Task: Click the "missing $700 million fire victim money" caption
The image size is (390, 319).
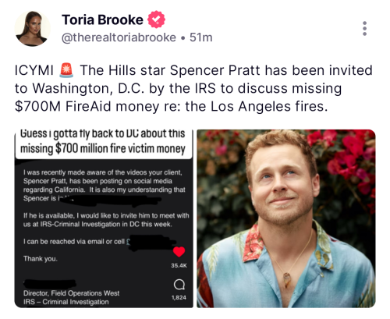Action: 103,148
